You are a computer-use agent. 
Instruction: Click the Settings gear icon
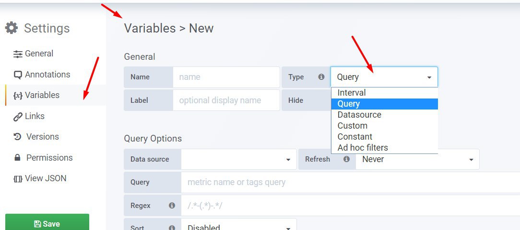click(x=12, y=28)
